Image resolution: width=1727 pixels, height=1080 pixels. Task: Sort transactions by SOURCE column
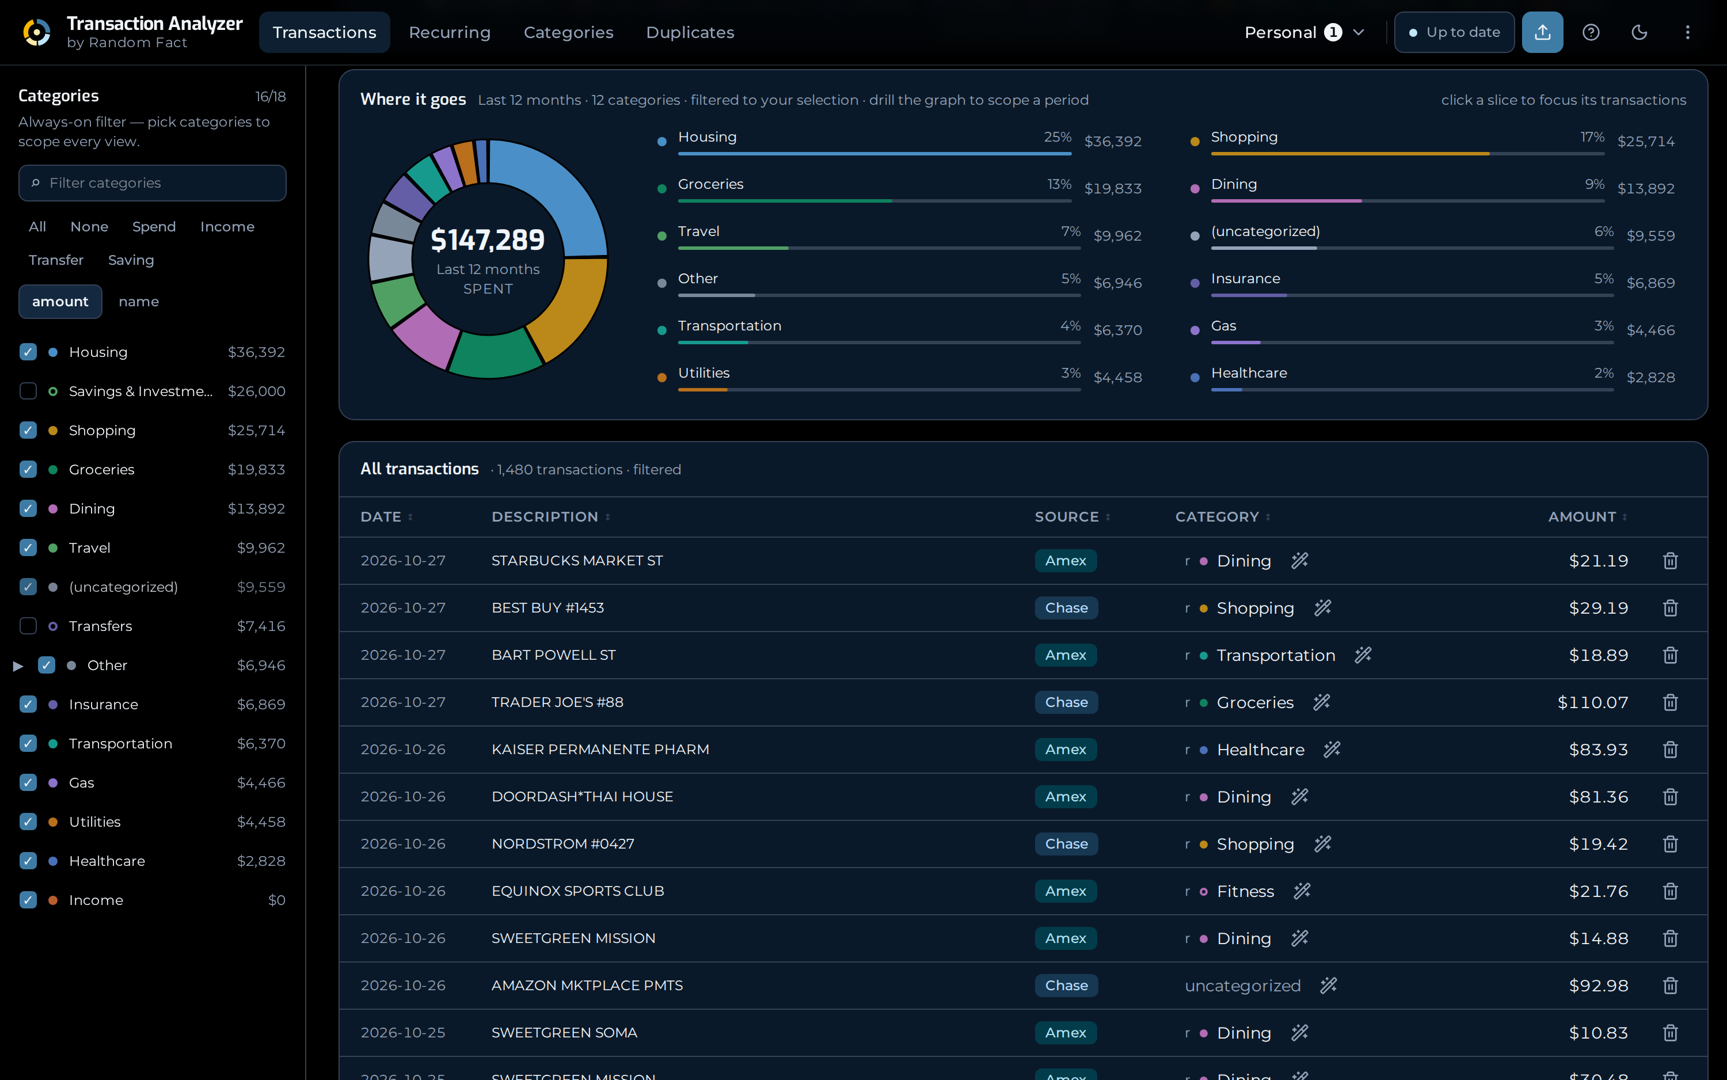point(1072,516)
